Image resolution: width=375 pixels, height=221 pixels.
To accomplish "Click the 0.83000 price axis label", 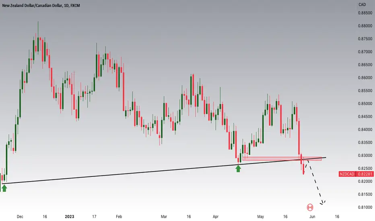I will tap(365, 156).
